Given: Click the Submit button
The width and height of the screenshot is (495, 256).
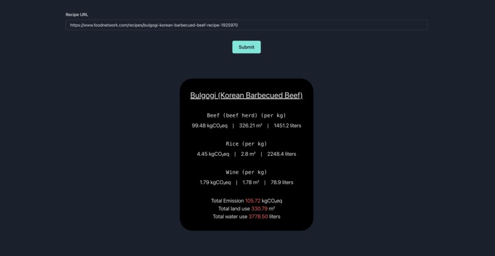Looking at the screenshot, I should coord(246,47).
